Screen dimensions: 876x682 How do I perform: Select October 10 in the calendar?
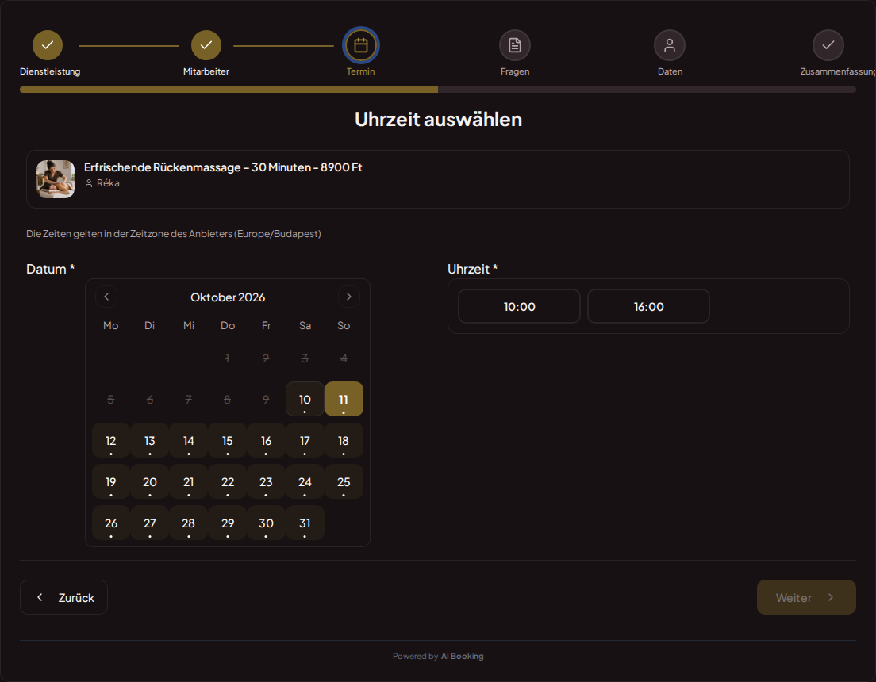click(305, 399)
